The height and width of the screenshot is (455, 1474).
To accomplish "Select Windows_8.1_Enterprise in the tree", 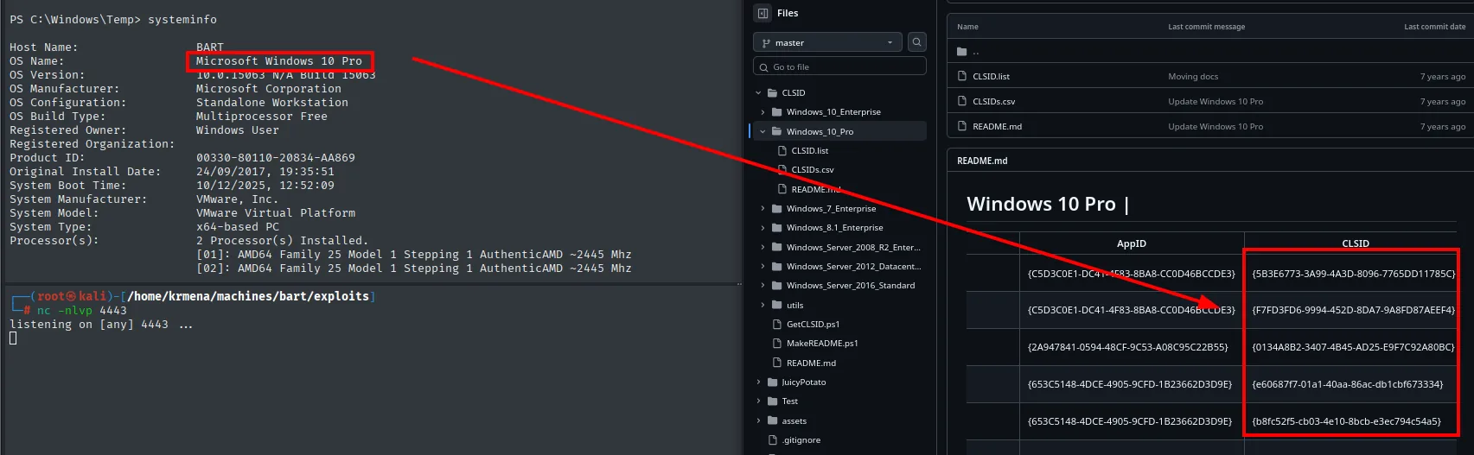I will coord(834,228).
